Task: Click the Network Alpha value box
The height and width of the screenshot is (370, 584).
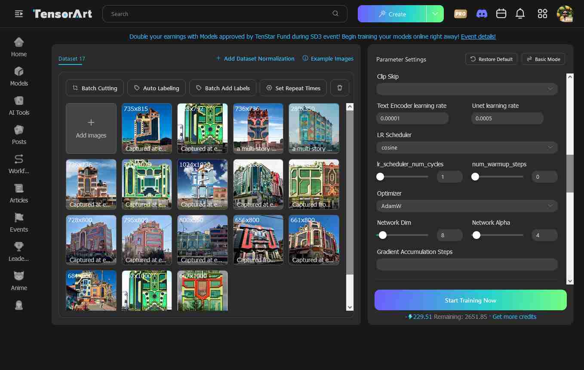Action: pyautogui.click(x=544, y=235)
